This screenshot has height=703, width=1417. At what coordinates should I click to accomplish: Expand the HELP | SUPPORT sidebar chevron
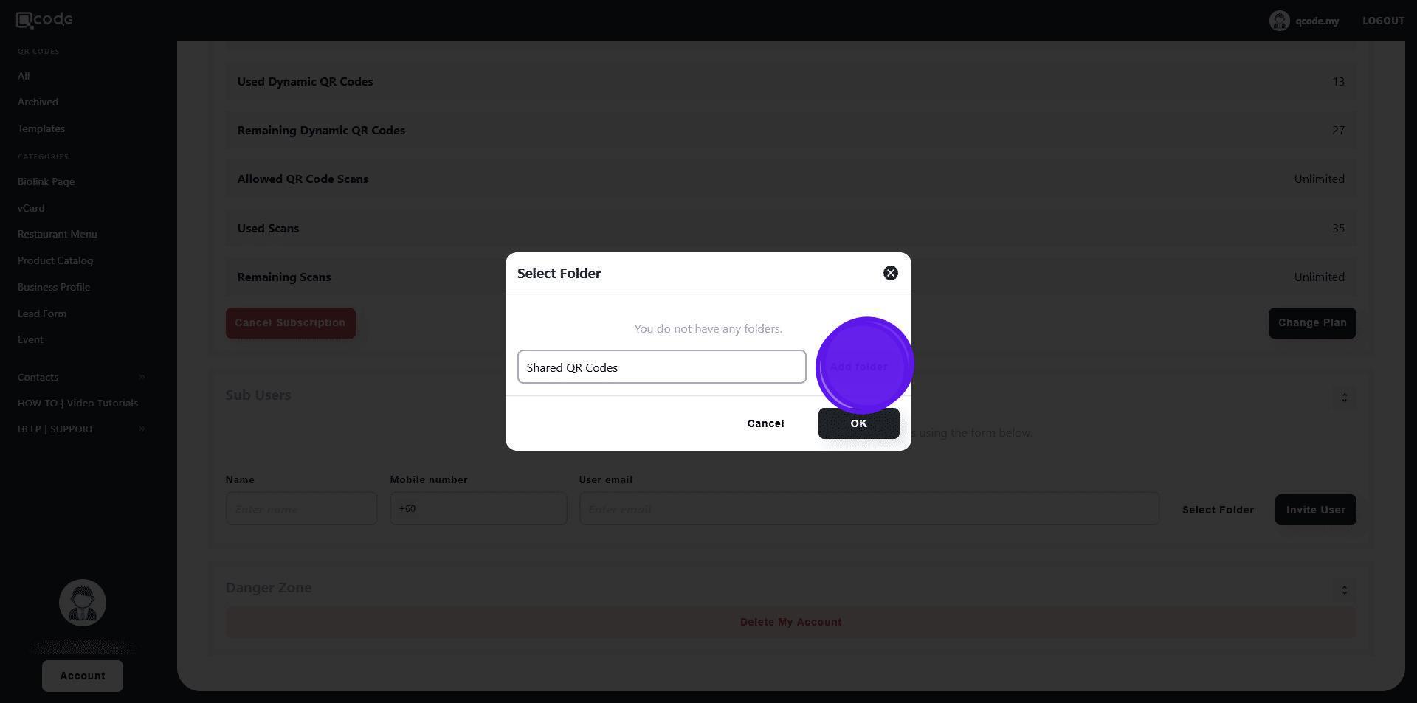tap(142, 429)
